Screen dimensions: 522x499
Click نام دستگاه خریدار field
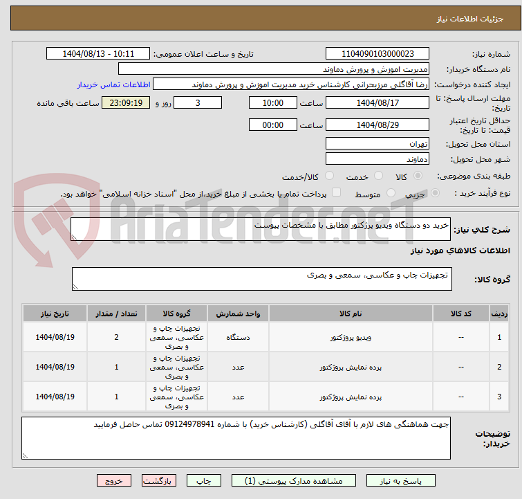click(x=274, y=69)
